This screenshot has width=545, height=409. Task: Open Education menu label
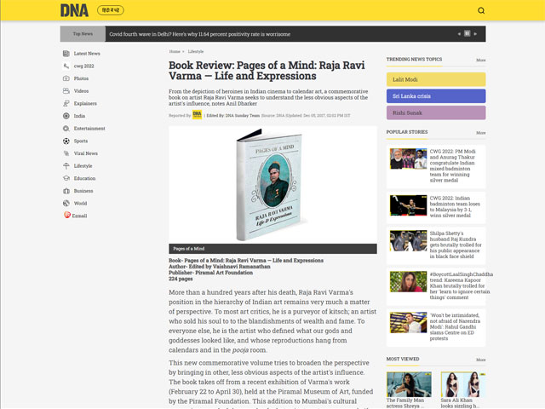tap(84, 178)
